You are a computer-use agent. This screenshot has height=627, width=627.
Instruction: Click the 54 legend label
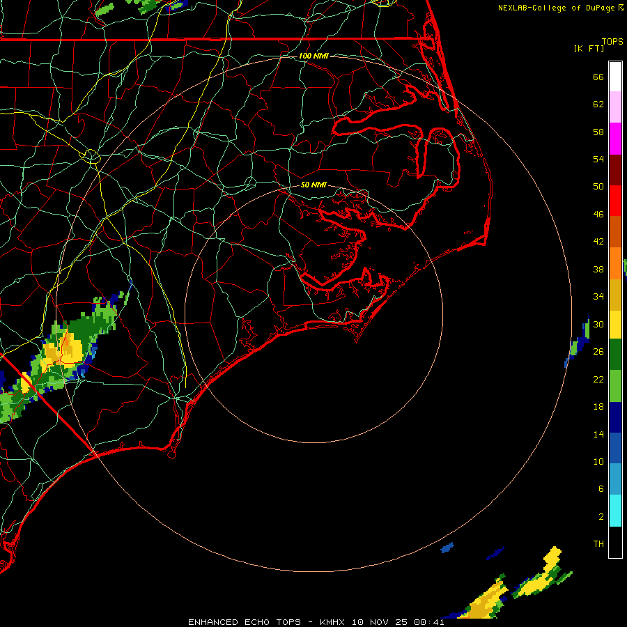(598, 159)
